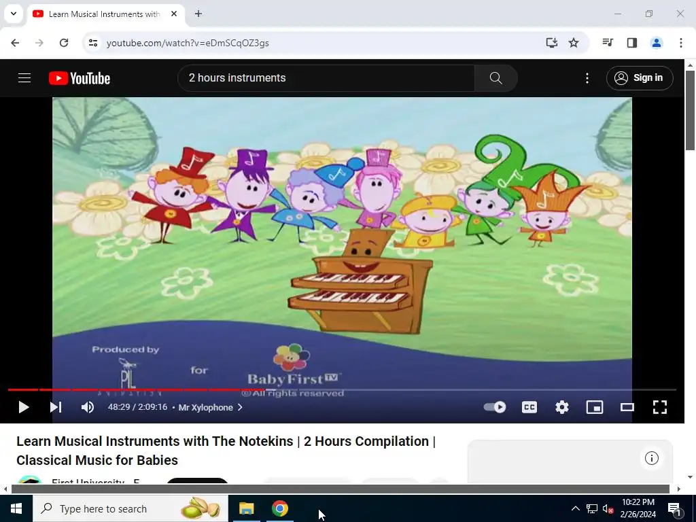The image size is (696, 522).
Task: Mute the video volume
Action: coord(88,407)
